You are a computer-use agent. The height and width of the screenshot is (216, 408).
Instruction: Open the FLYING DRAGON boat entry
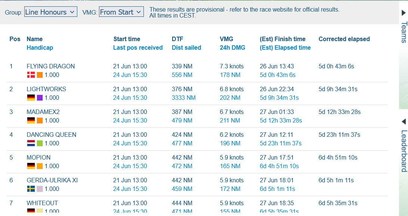(50, 66)
